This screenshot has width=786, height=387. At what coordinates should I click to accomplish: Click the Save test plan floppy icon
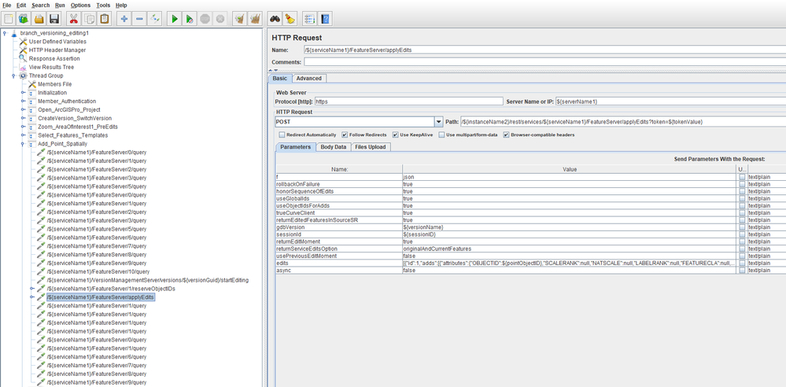[54, 19]
